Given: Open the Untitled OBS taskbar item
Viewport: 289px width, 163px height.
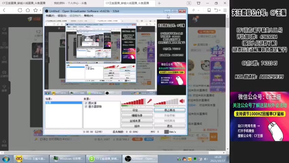Looking at the screenshot, I should point(140,159).
